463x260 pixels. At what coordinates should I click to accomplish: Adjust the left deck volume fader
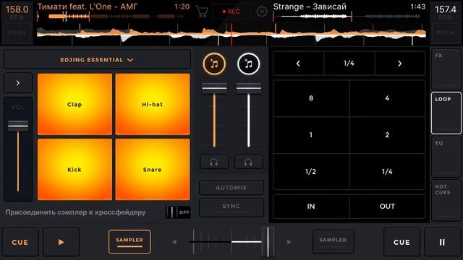click(x=214, y=88)
